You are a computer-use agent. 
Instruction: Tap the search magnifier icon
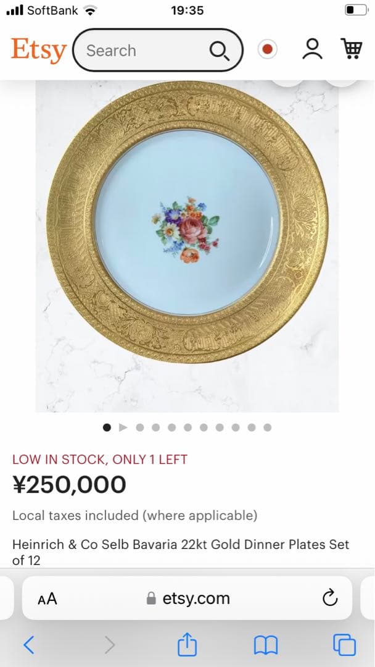point(219,51)
